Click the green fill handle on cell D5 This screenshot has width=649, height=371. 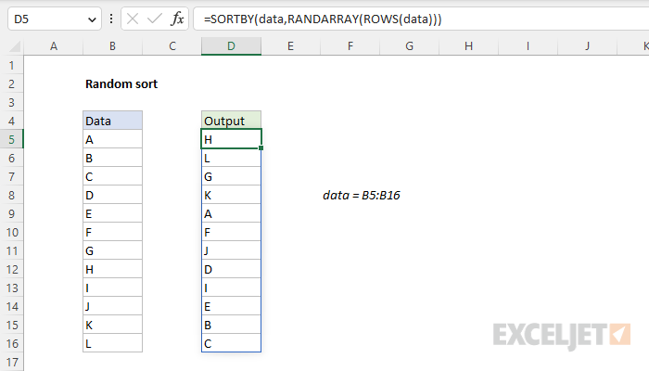point(261,147)
